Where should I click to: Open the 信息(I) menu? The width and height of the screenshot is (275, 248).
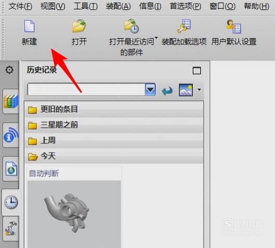click(x=150, y=6)
